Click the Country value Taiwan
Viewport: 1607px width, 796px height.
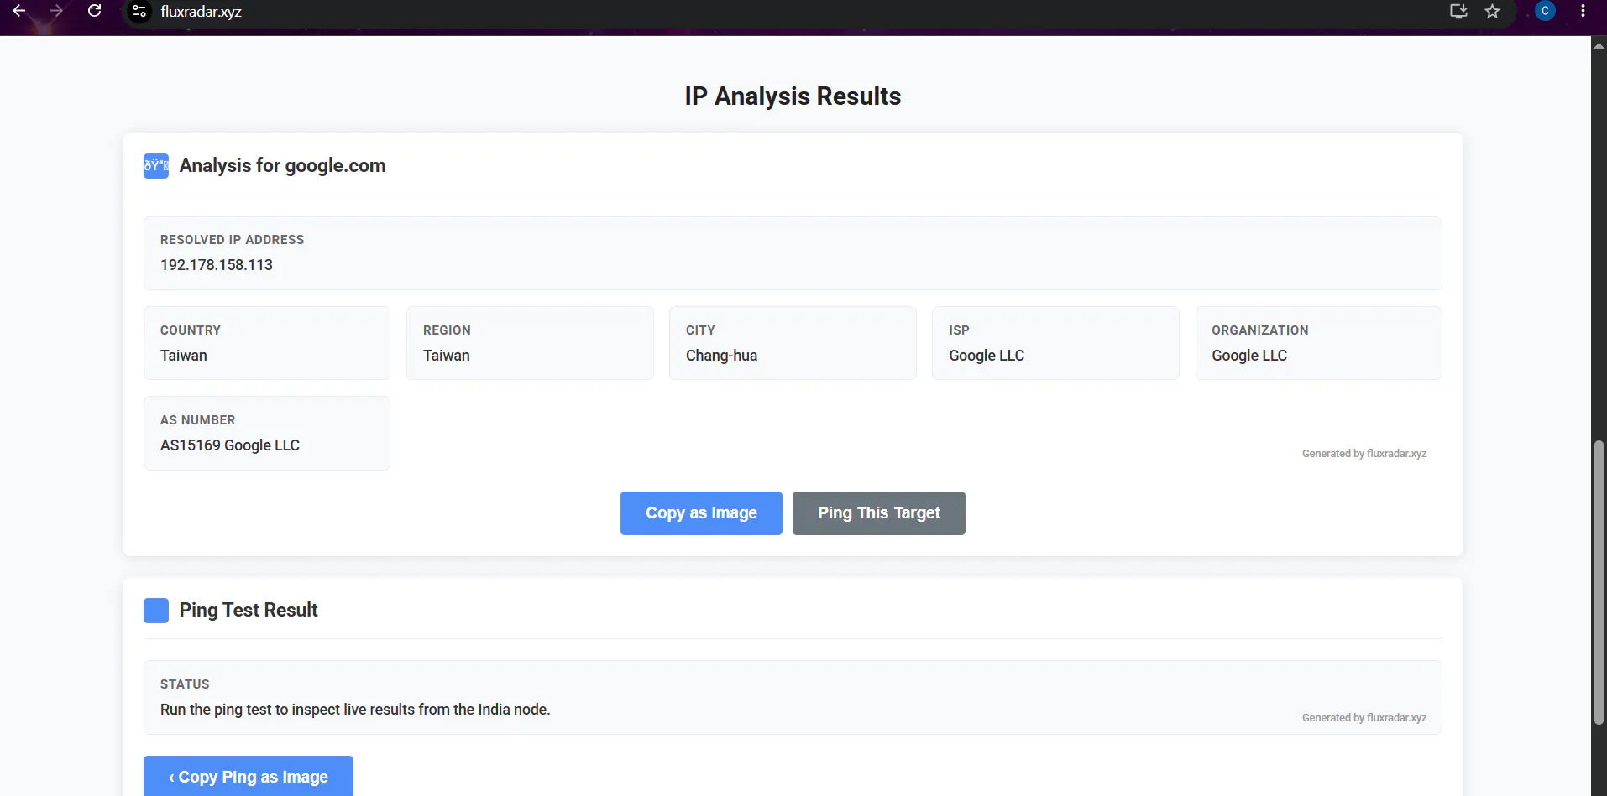coord(184,356)
